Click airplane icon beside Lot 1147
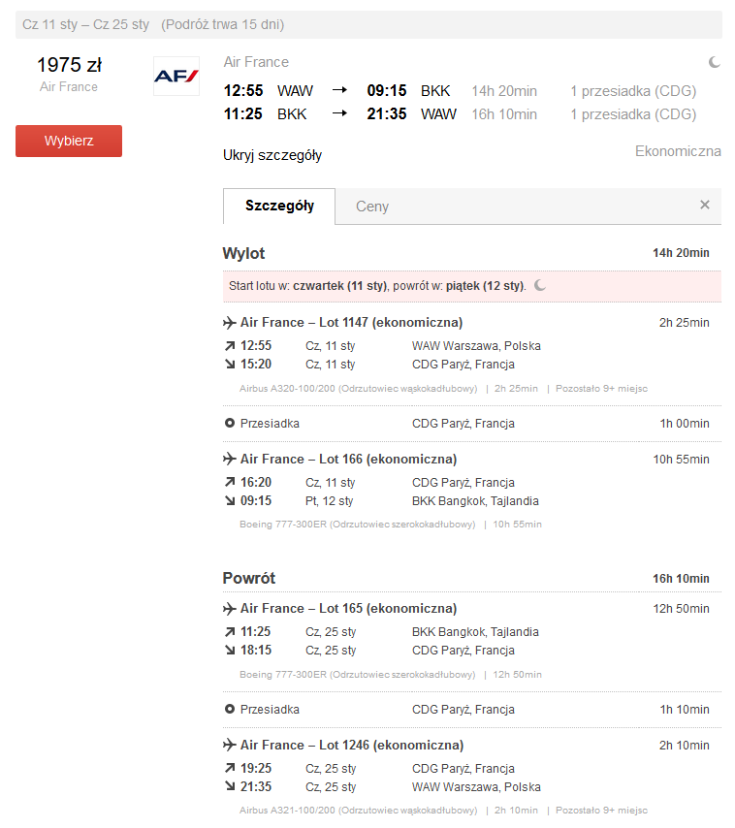This screenshot has height=828, width=735. 229,323
